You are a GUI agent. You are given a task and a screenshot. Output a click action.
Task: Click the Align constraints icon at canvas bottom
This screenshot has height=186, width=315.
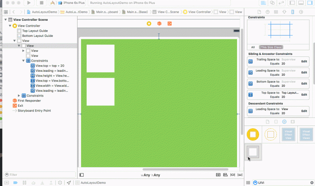coord(225,175)
